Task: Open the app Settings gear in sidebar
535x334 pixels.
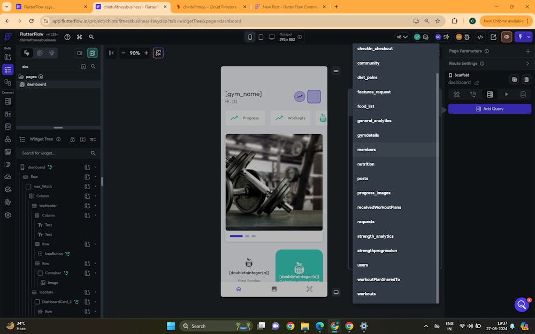Action: [x=8, y=215]
